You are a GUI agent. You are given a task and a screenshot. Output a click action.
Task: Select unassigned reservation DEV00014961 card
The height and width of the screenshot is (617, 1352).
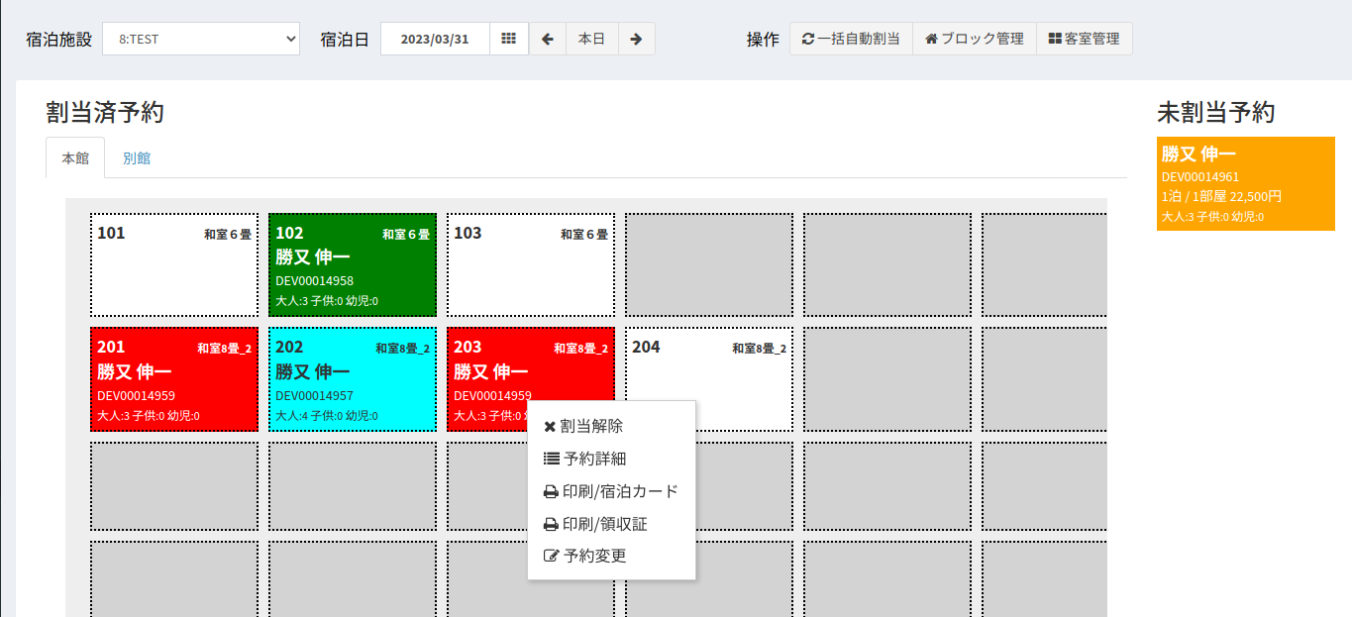coord(1246,184)
